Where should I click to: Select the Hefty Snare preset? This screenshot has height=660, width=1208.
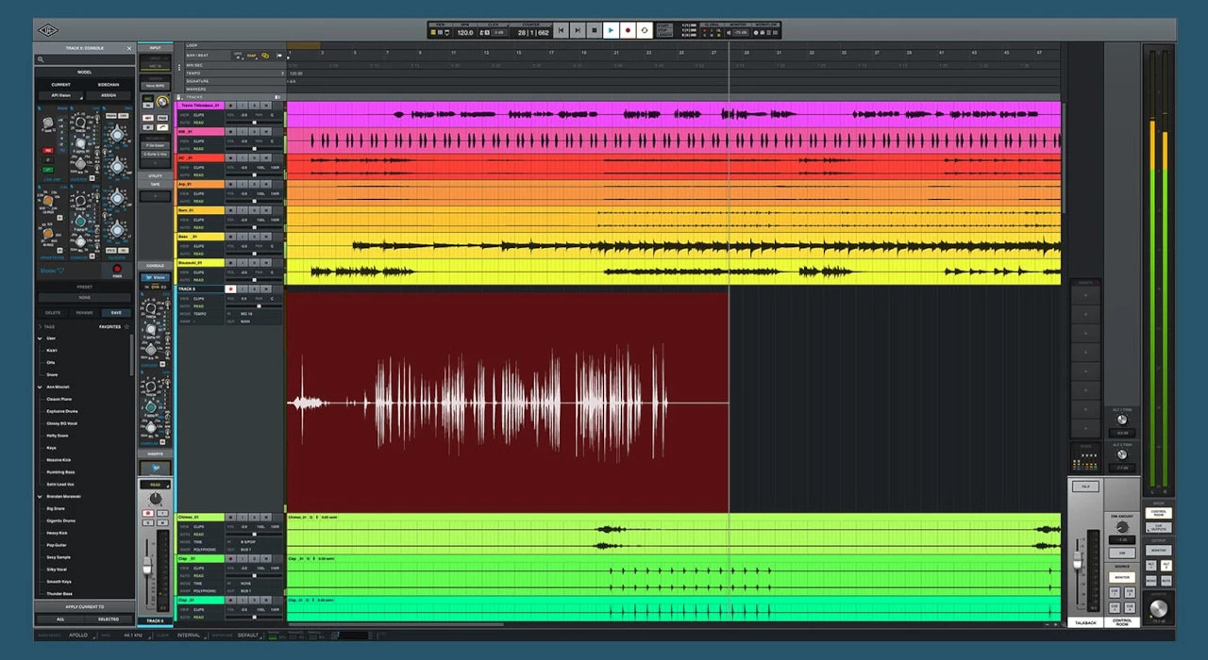[59, 436]
